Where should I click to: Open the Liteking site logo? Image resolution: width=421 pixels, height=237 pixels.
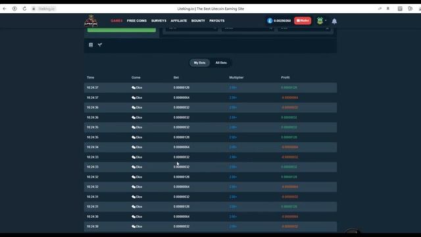pyautogui.click(x=91, y=20)
